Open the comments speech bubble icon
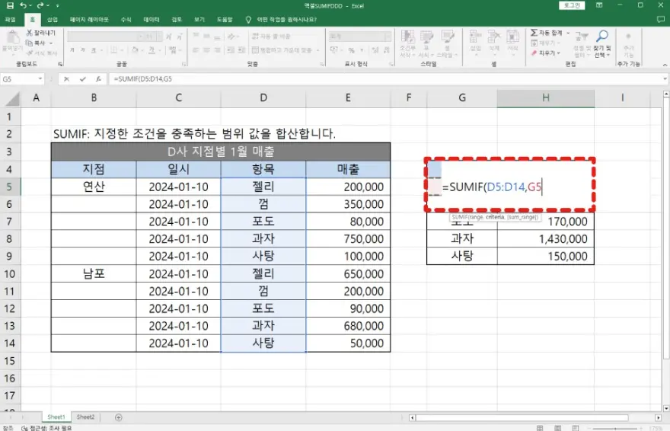670x431 pixels. coord(662,19)
